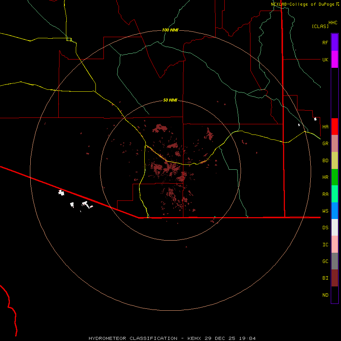This screenshot has height=341, width=341.
Task: Select the BD yellow legend swatch
Action: click(x=335, y=161)
